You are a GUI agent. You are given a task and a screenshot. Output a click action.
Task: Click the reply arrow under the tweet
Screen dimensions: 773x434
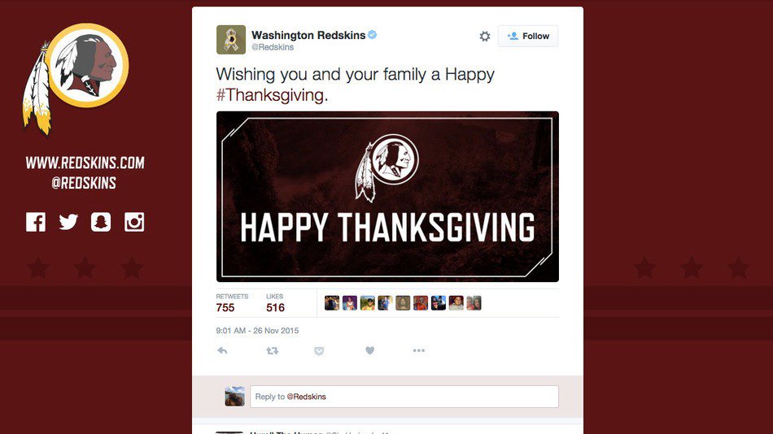(x=222, y=351)
